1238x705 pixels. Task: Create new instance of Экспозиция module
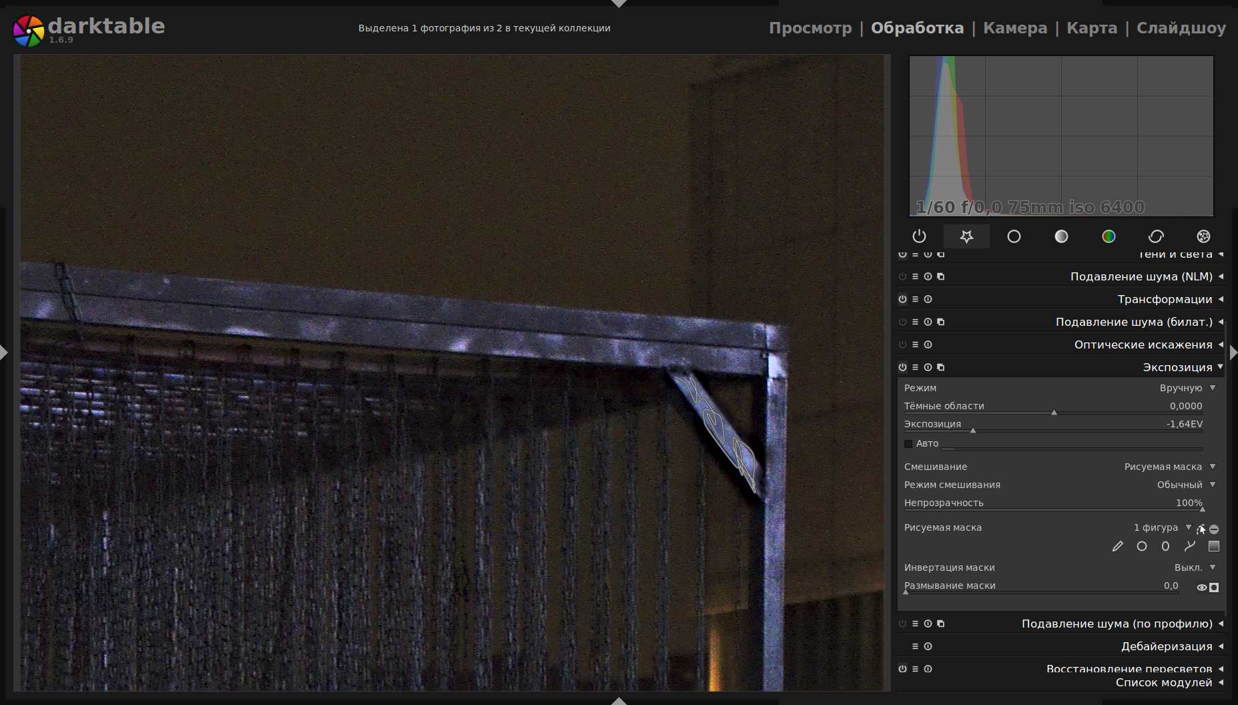coord(940,367)
